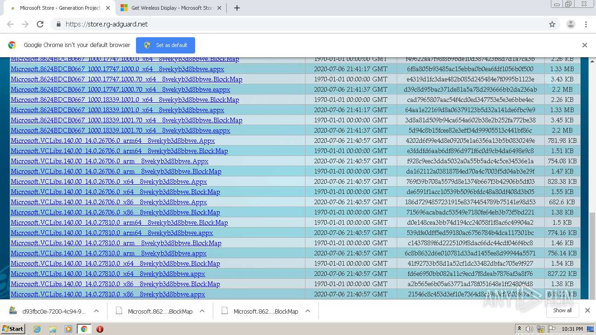Expand options for first Microsoft.862 BlockMap download

pos(202,311)
